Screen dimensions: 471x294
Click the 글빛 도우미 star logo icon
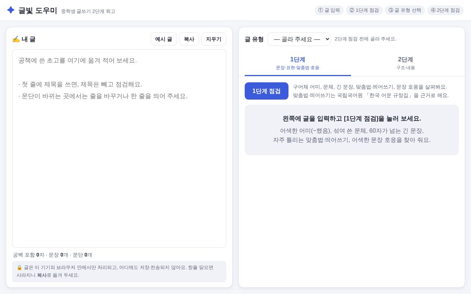(x=11, y=10)
